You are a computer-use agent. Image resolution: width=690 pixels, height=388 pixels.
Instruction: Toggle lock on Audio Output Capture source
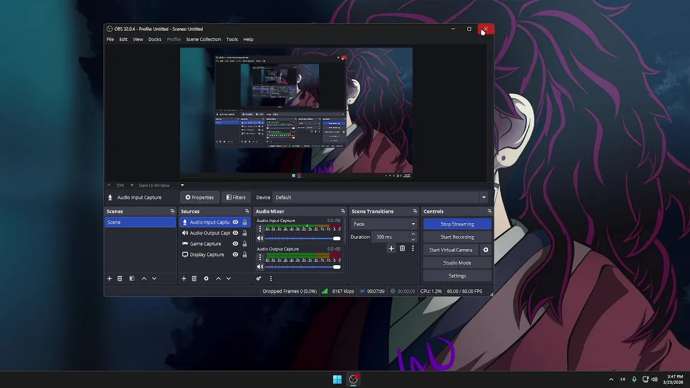[x=245, y=233]
